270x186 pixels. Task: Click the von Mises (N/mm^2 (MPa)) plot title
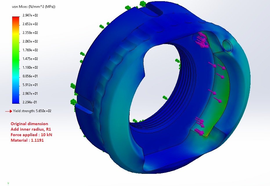pyautogui.click(x=34, y=7)
